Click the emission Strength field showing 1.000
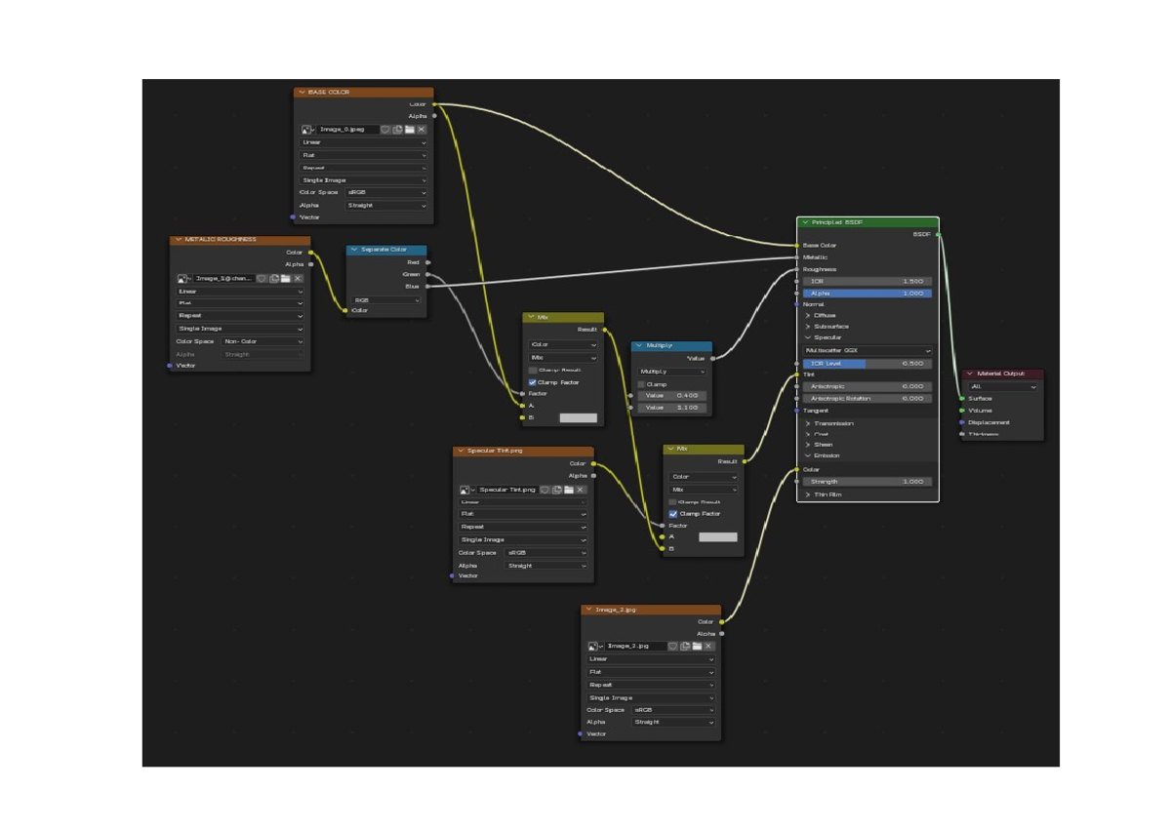 (x=868, y=481)
